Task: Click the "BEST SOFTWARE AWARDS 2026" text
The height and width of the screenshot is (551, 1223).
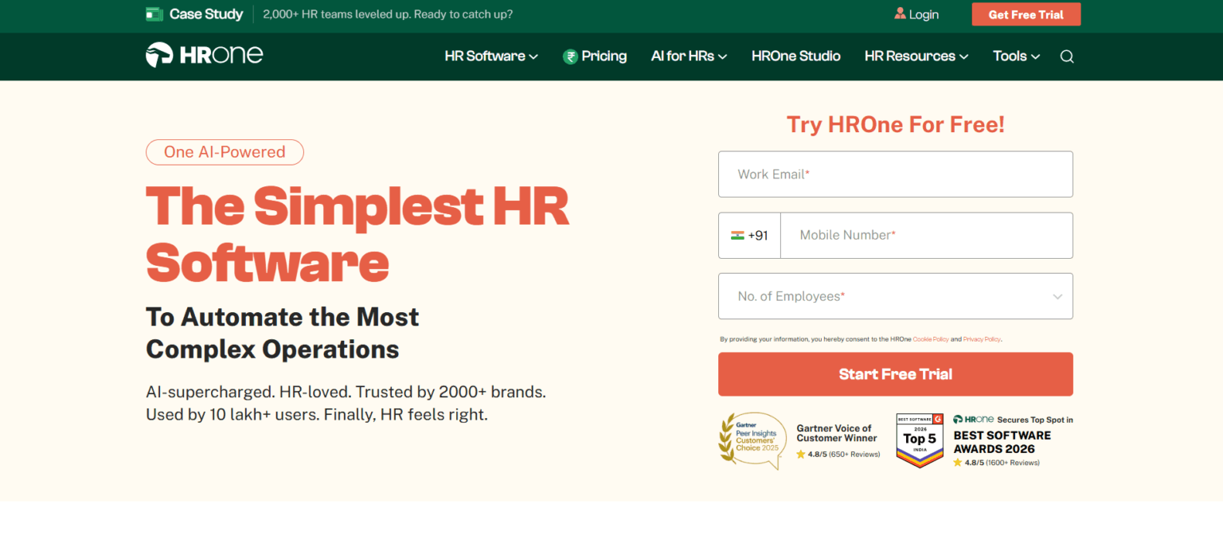Action: pyautogui.click(x=1002, y=442)
